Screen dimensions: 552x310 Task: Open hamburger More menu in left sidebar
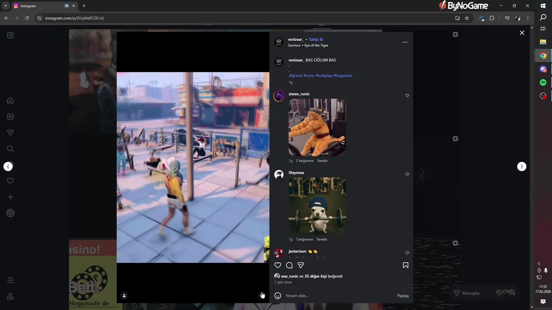coord(10,280)
